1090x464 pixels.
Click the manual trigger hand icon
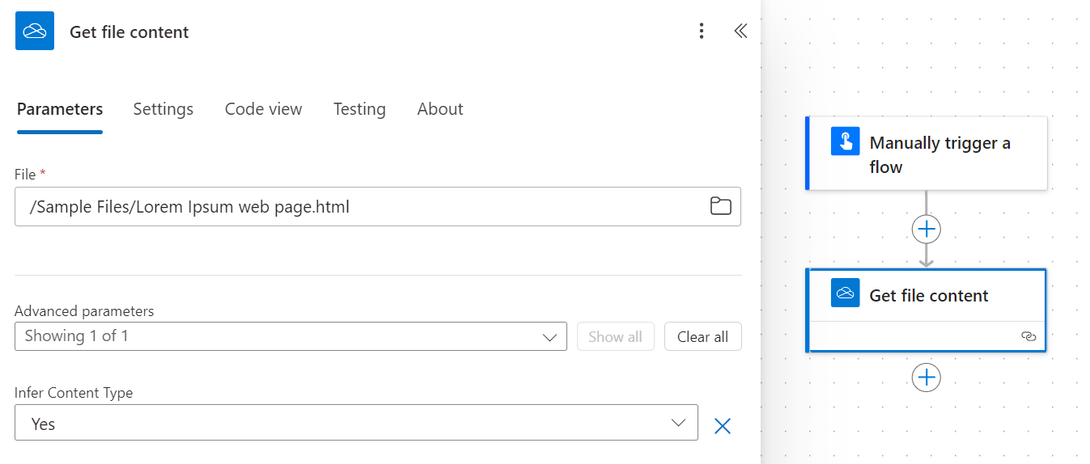846,142
